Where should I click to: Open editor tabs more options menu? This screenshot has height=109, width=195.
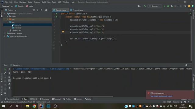tap(190, 10)
